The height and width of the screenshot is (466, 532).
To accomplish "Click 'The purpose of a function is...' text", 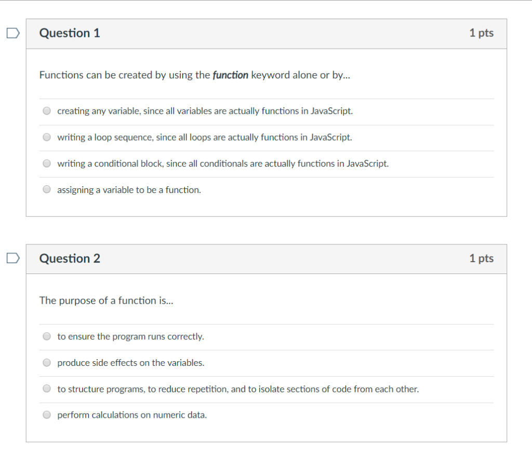I will tap(107, 300).
